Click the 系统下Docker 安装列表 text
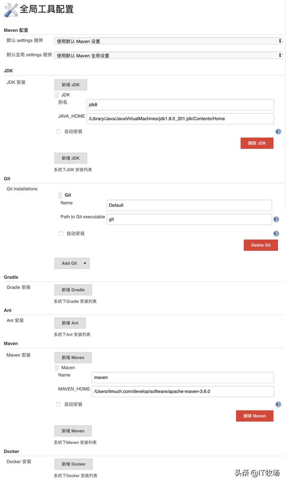Image resolution: width=286 pixels, height=483 pixels. coord(76,476)
